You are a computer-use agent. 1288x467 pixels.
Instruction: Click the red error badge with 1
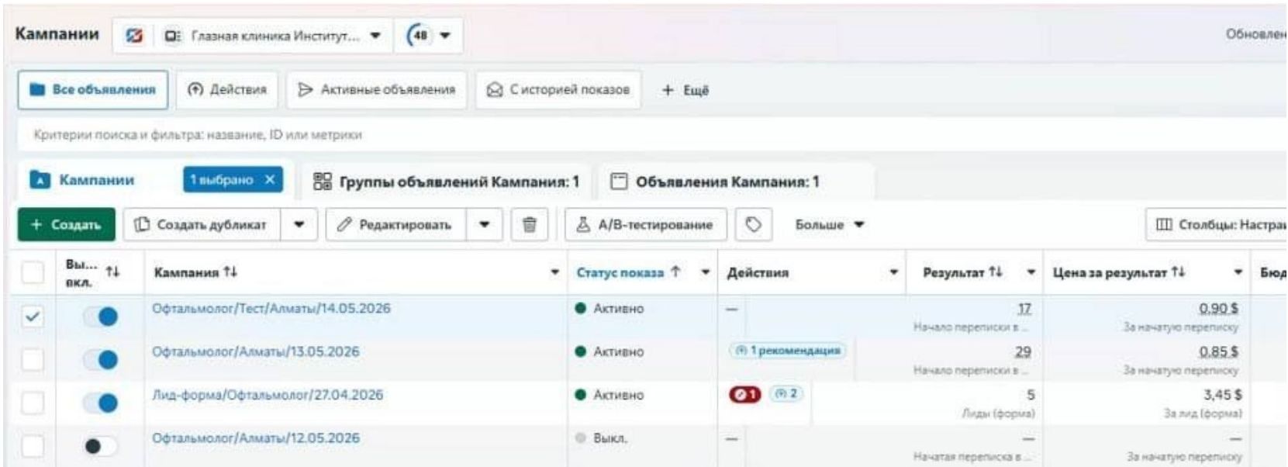(744, 395)
